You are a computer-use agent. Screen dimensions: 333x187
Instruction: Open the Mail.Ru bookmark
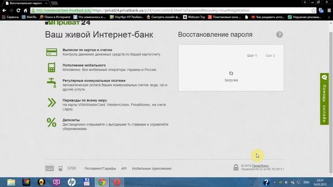pos(29,17)
